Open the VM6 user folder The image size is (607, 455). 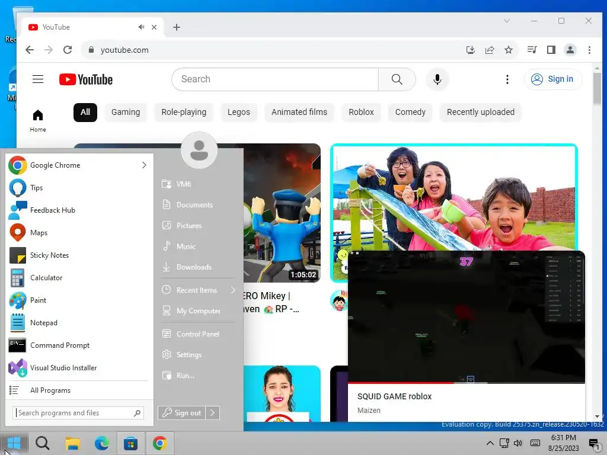198,184
